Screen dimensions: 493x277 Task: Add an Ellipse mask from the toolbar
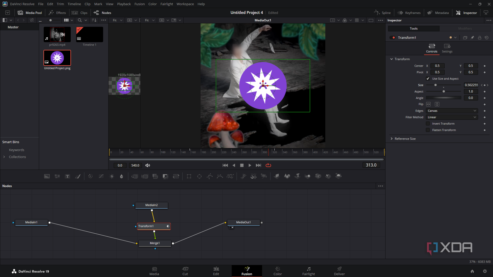200,176
